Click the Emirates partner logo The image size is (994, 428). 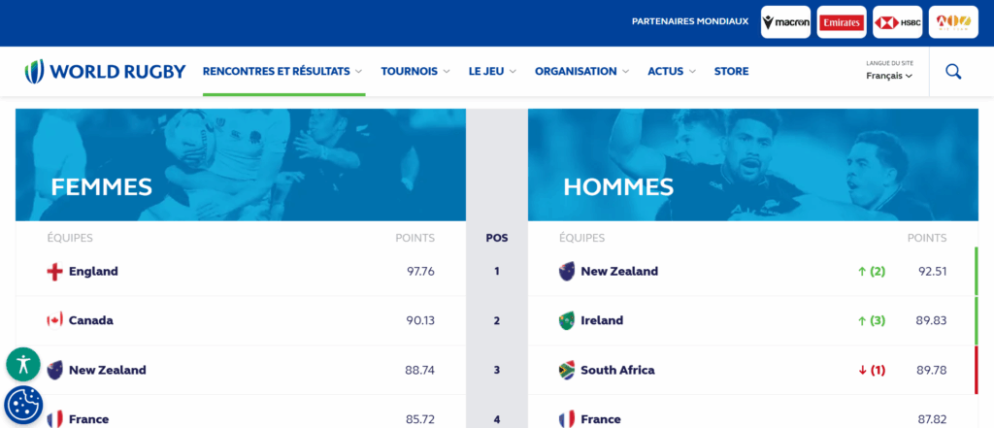(x=841, y=22)
